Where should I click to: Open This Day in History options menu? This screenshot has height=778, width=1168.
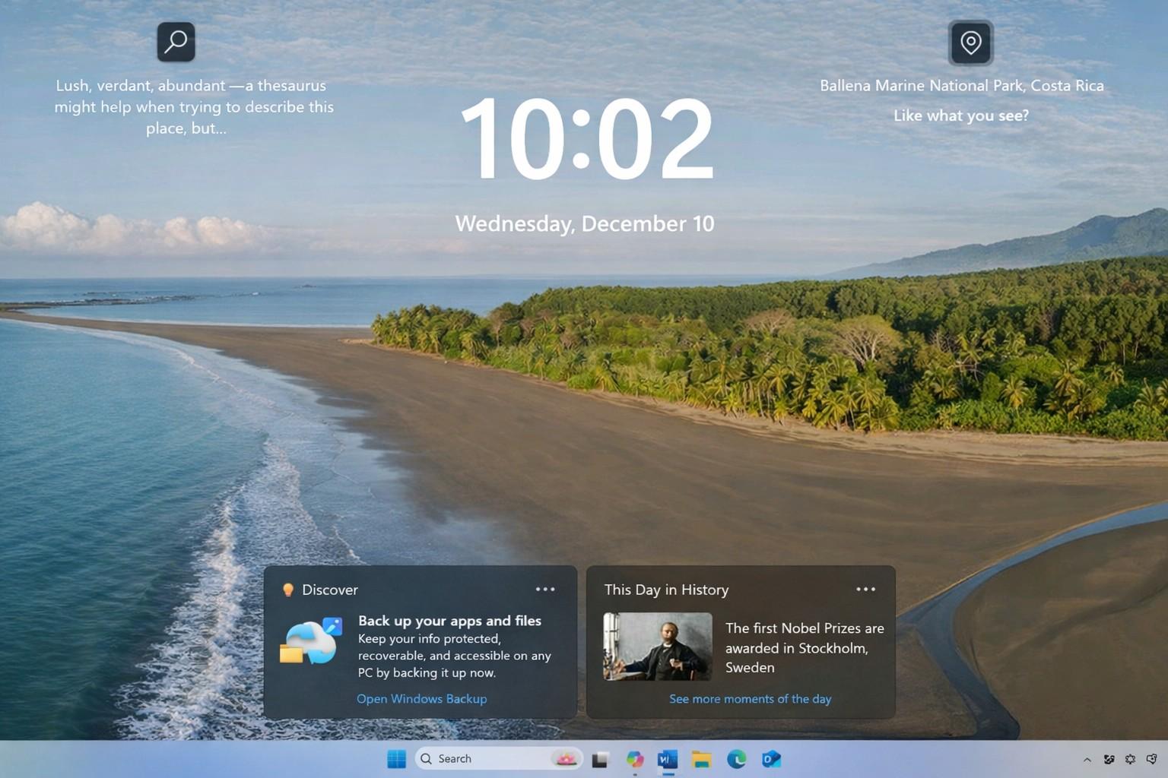pyautogui.click(x=865, y=590)
